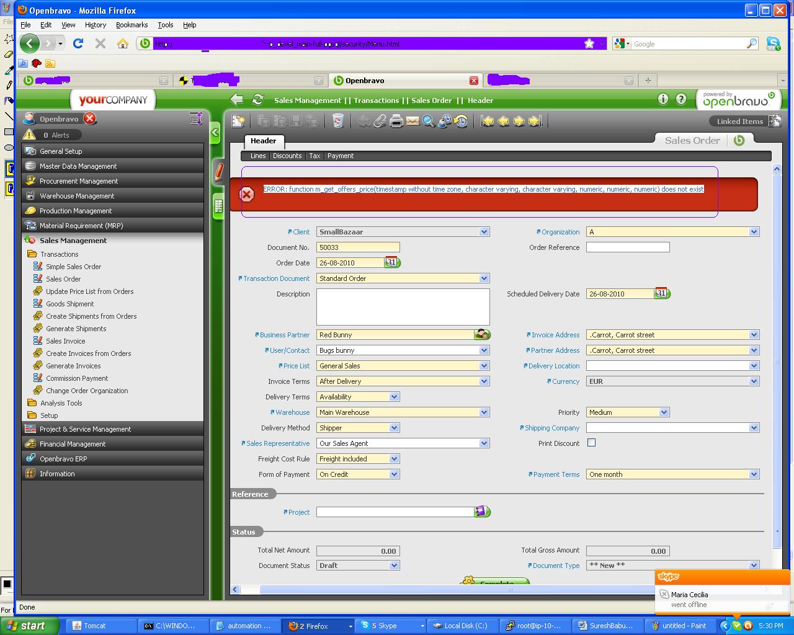
Task: Follow the Warehouse label link
Action: [293, 412]
